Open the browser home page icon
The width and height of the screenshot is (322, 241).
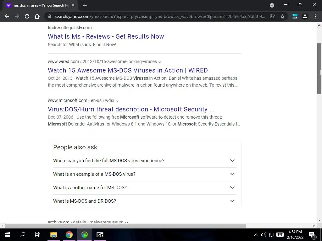[37, 16]
